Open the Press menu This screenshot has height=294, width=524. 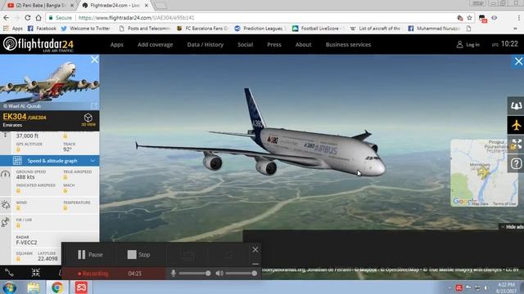pos(274,45)
